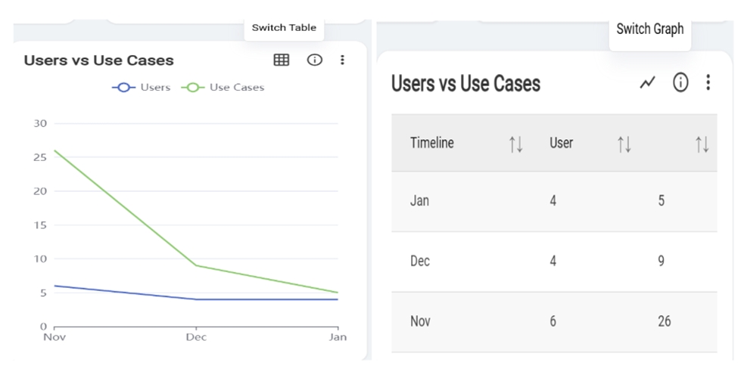
Task: Sort table by the Timeline column arrows
Action: pyautogui.click(x=515, y=144)
